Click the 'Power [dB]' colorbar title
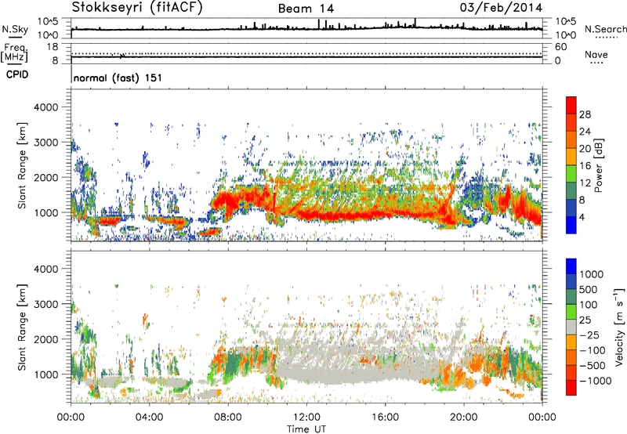627x434 pixels. [x=598, y=165]
